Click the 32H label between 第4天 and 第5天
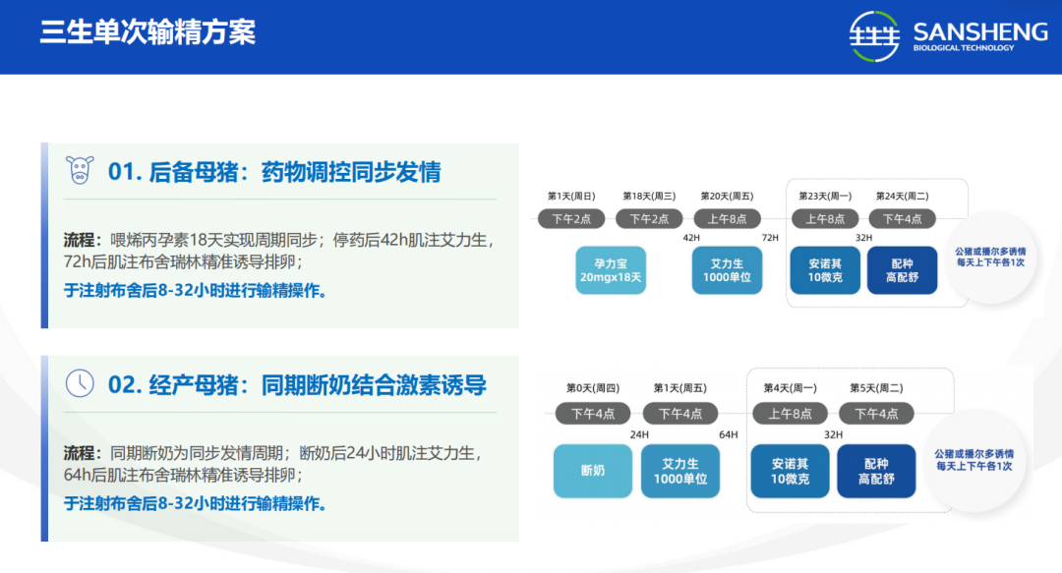Image resolution: width=1062 pixels, height=573 pixels. [833, 434]
